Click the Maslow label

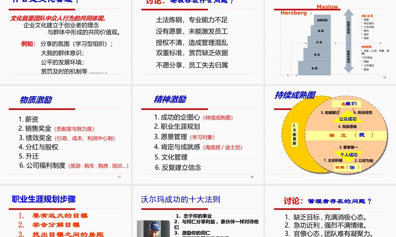point(327,7)
